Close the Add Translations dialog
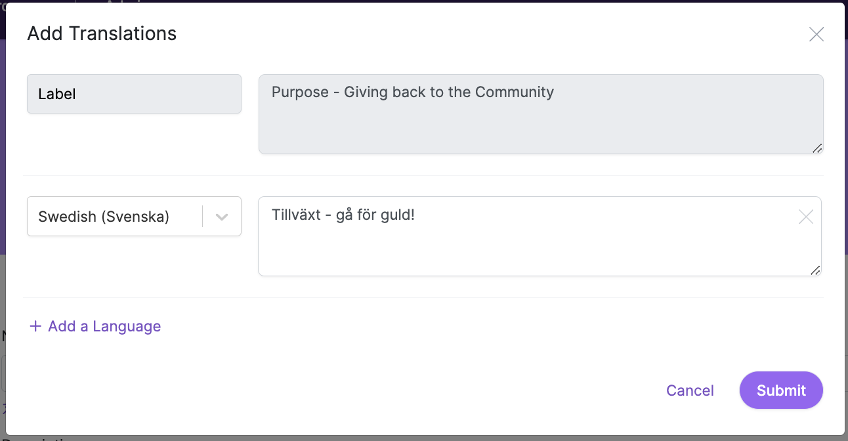Image resolution: width=848 pixels, height=441 pixels. [x=816, y=34]
